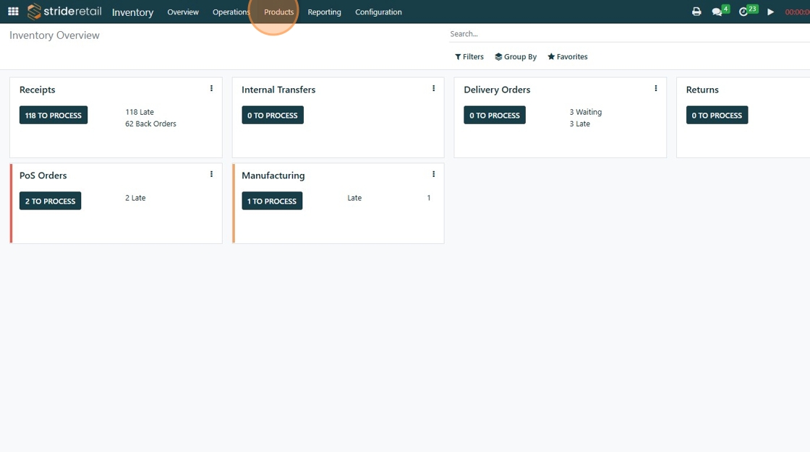Open activities clock icon with badge 23

(x=748, y=11)
